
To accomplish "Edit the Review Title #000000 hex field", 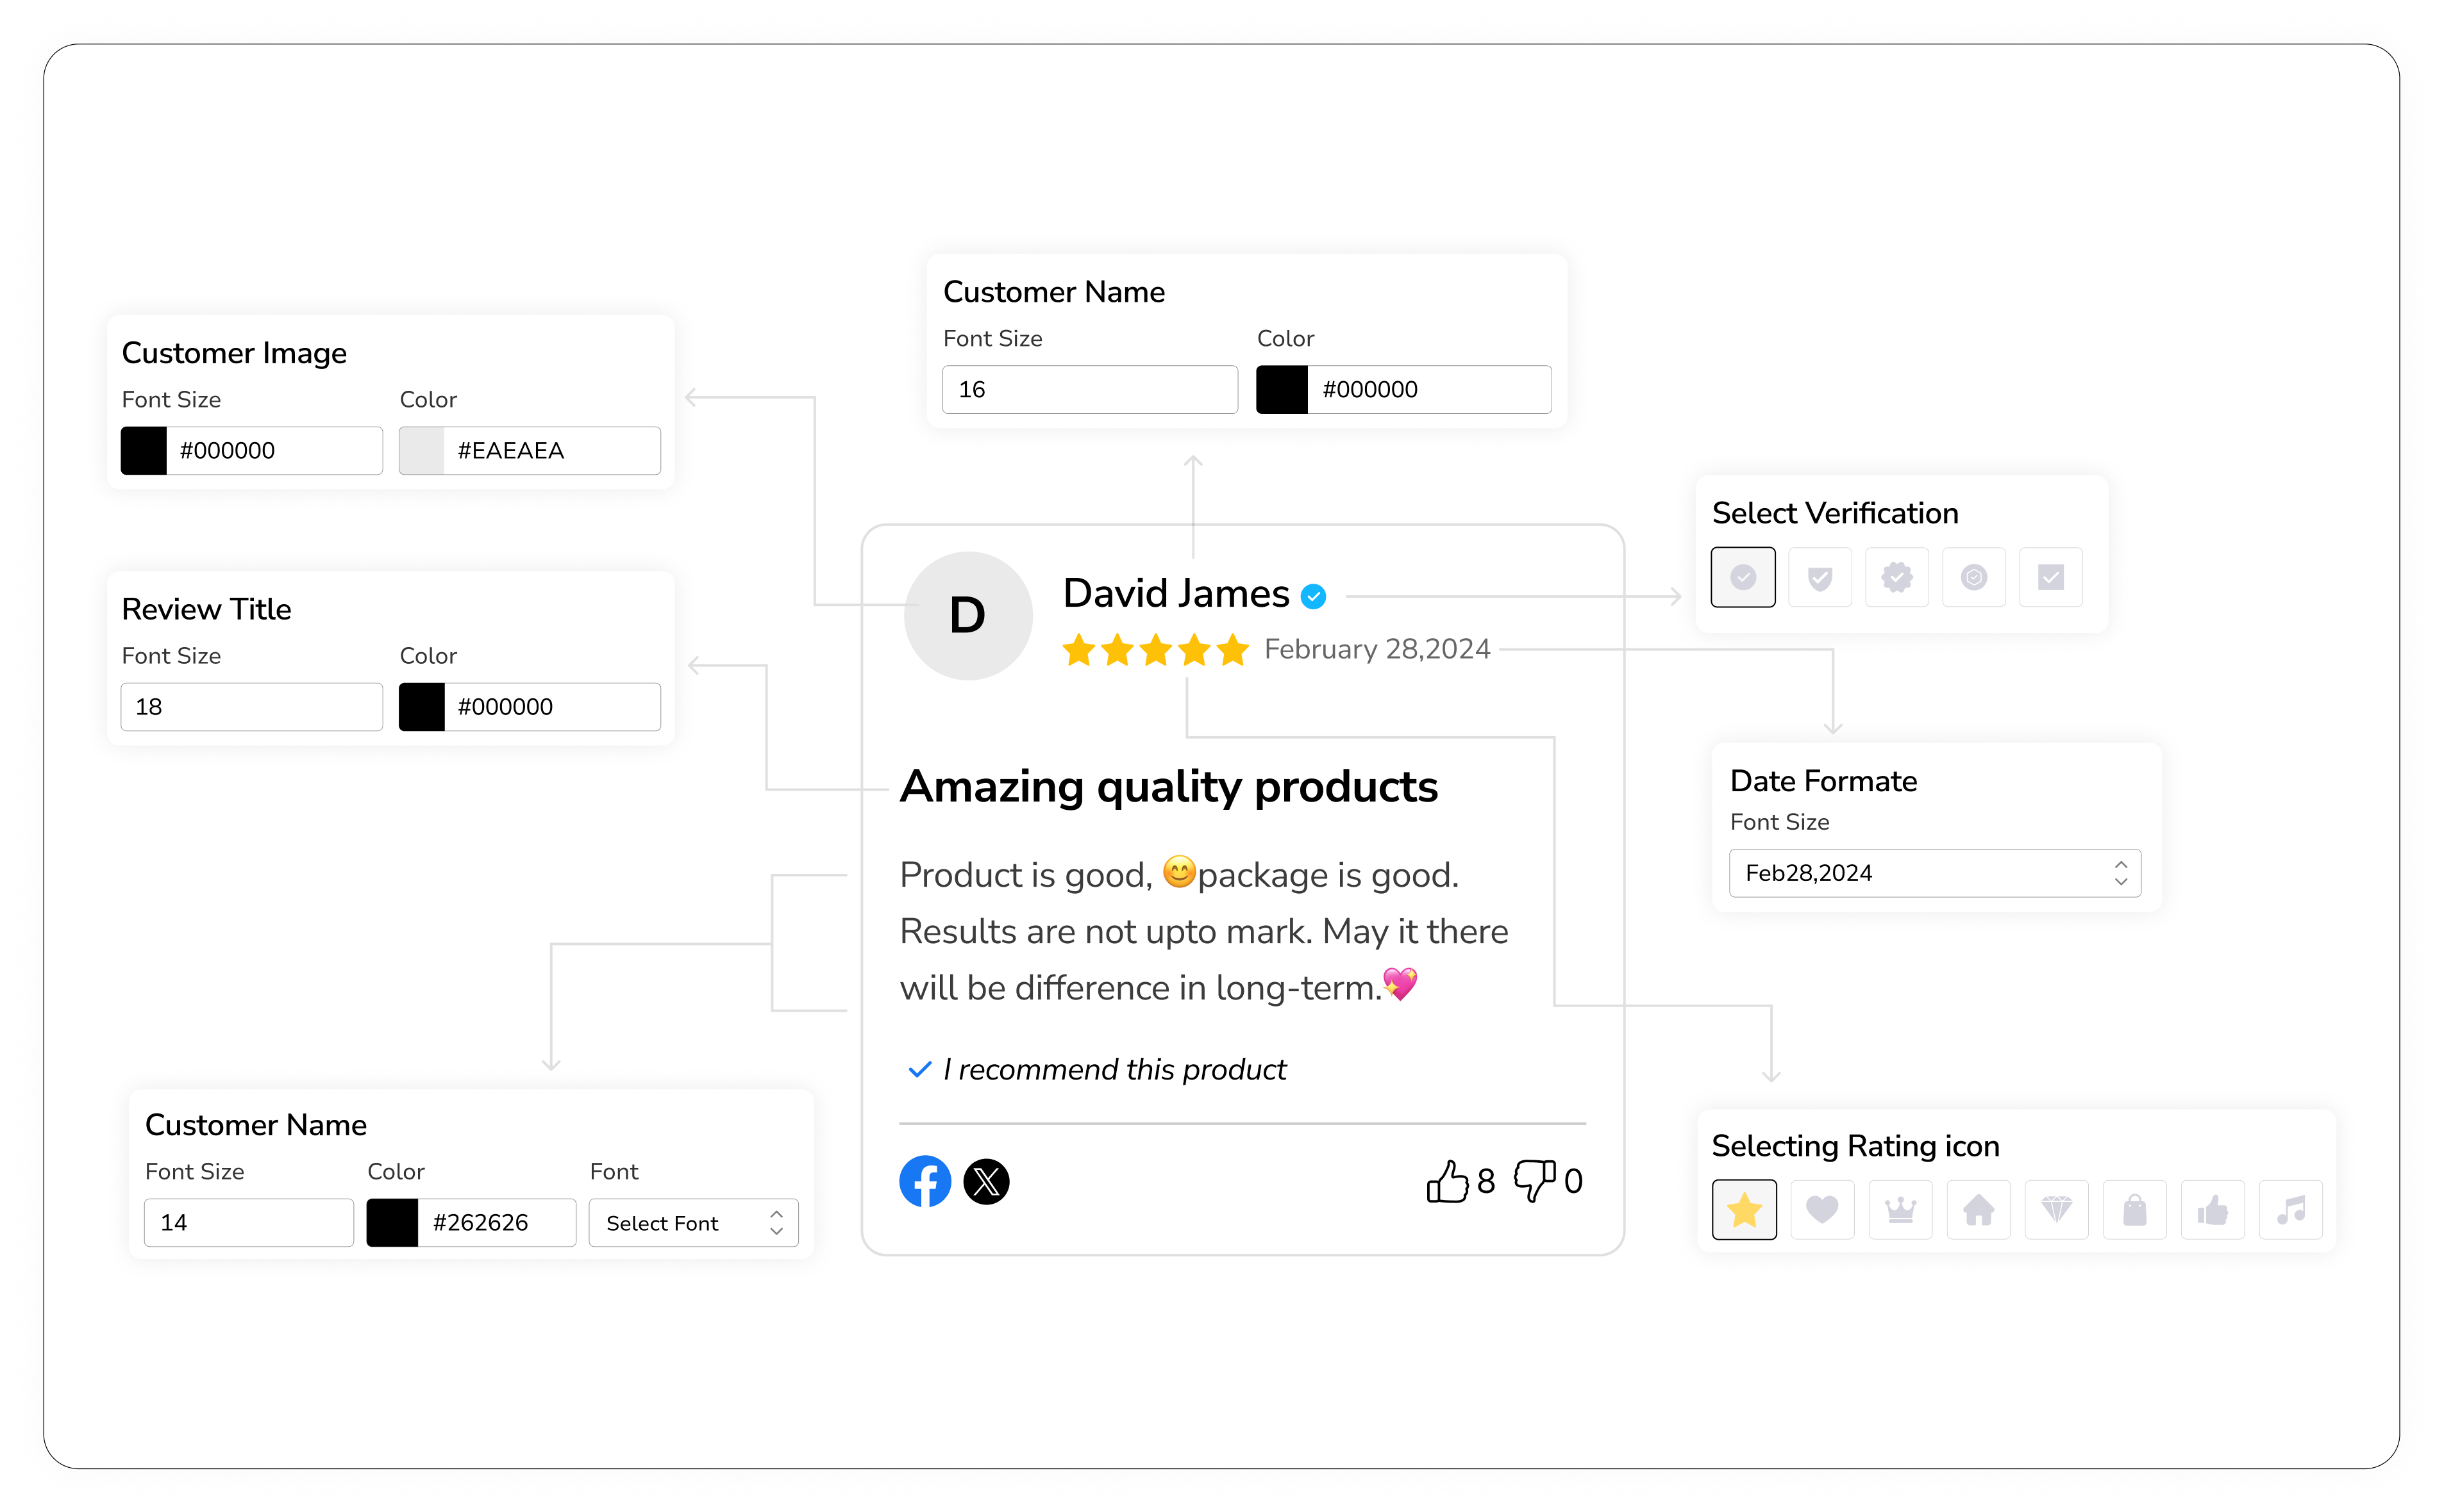I will pos(552,707).
